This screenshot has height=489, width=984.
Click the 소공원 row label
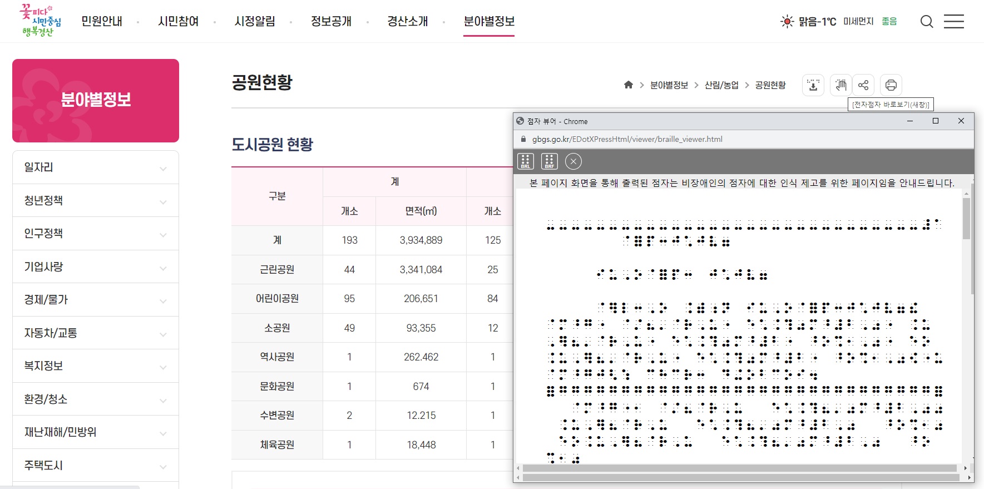[277, 328]
